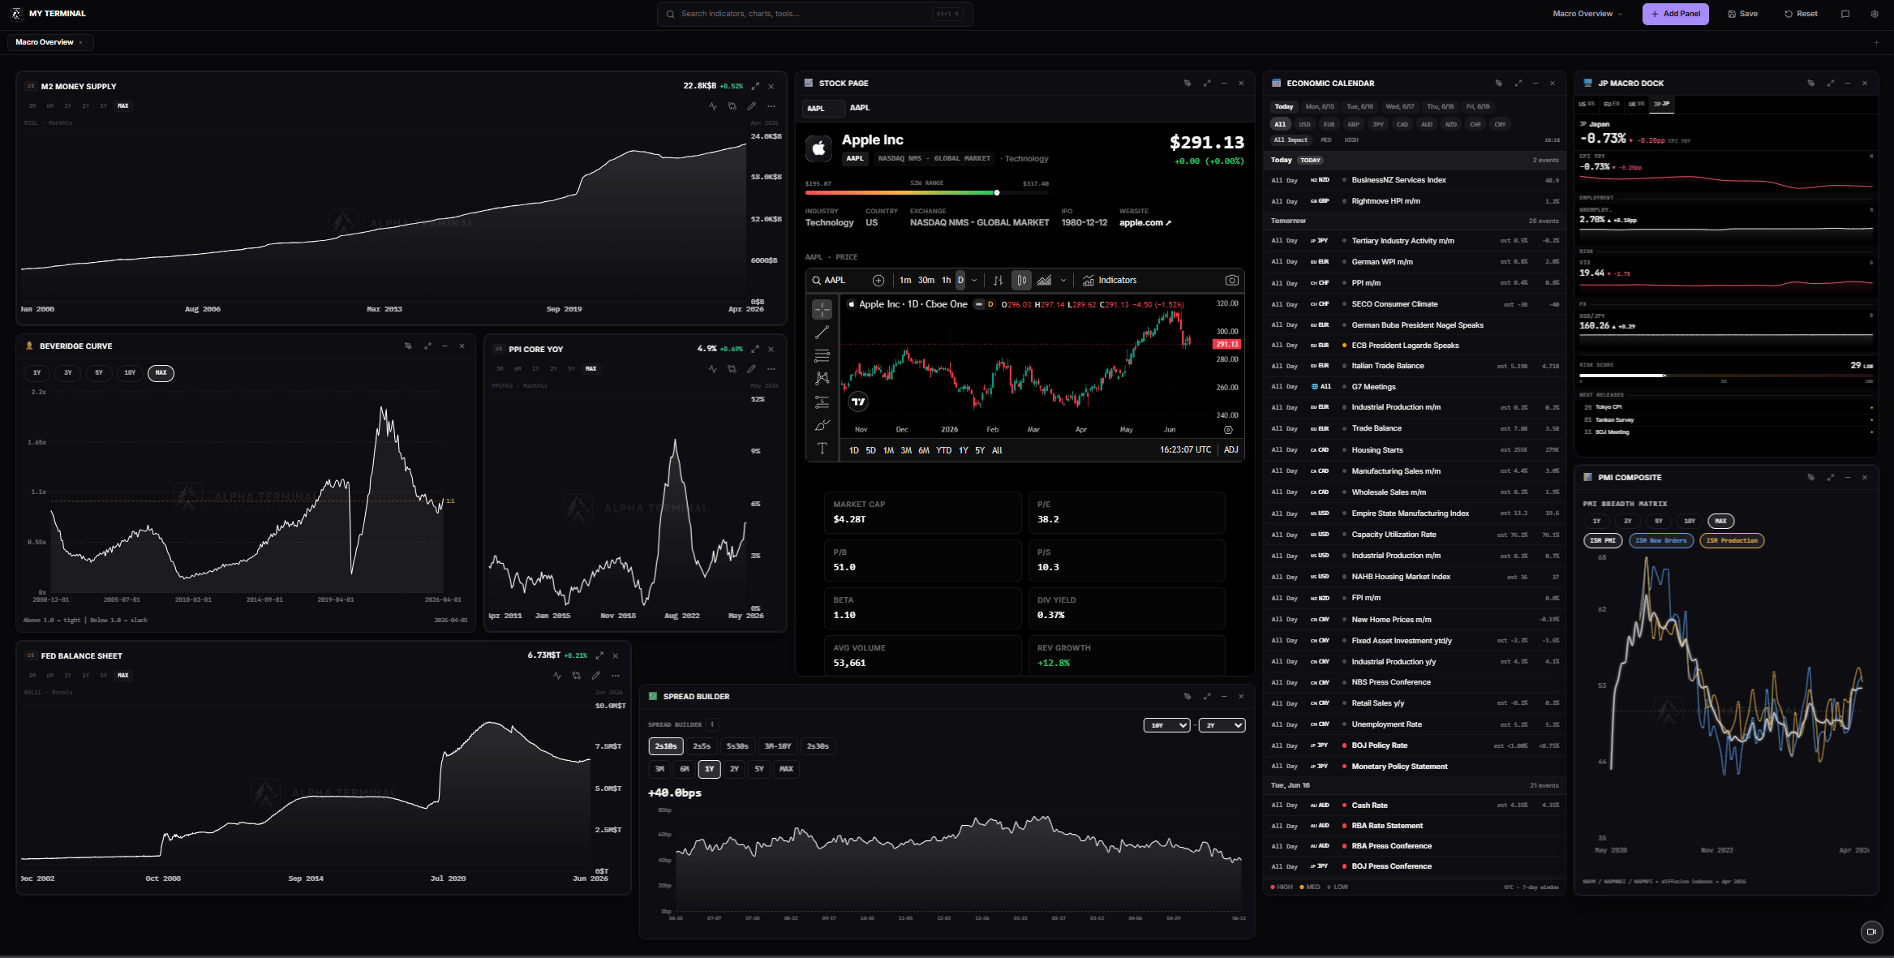Image resolution: width=1894 pixels, height=958 pixels.
Task: Switch macro dock to UK tab
Action: (1636, 104)
